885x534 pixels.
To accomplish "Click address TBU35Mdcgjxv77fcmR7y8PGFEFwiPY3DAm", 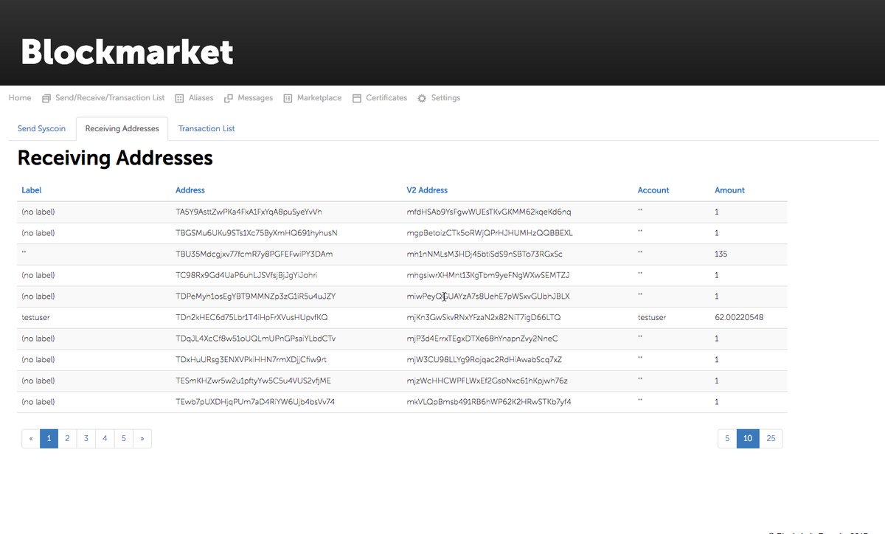I will (254, 254).
